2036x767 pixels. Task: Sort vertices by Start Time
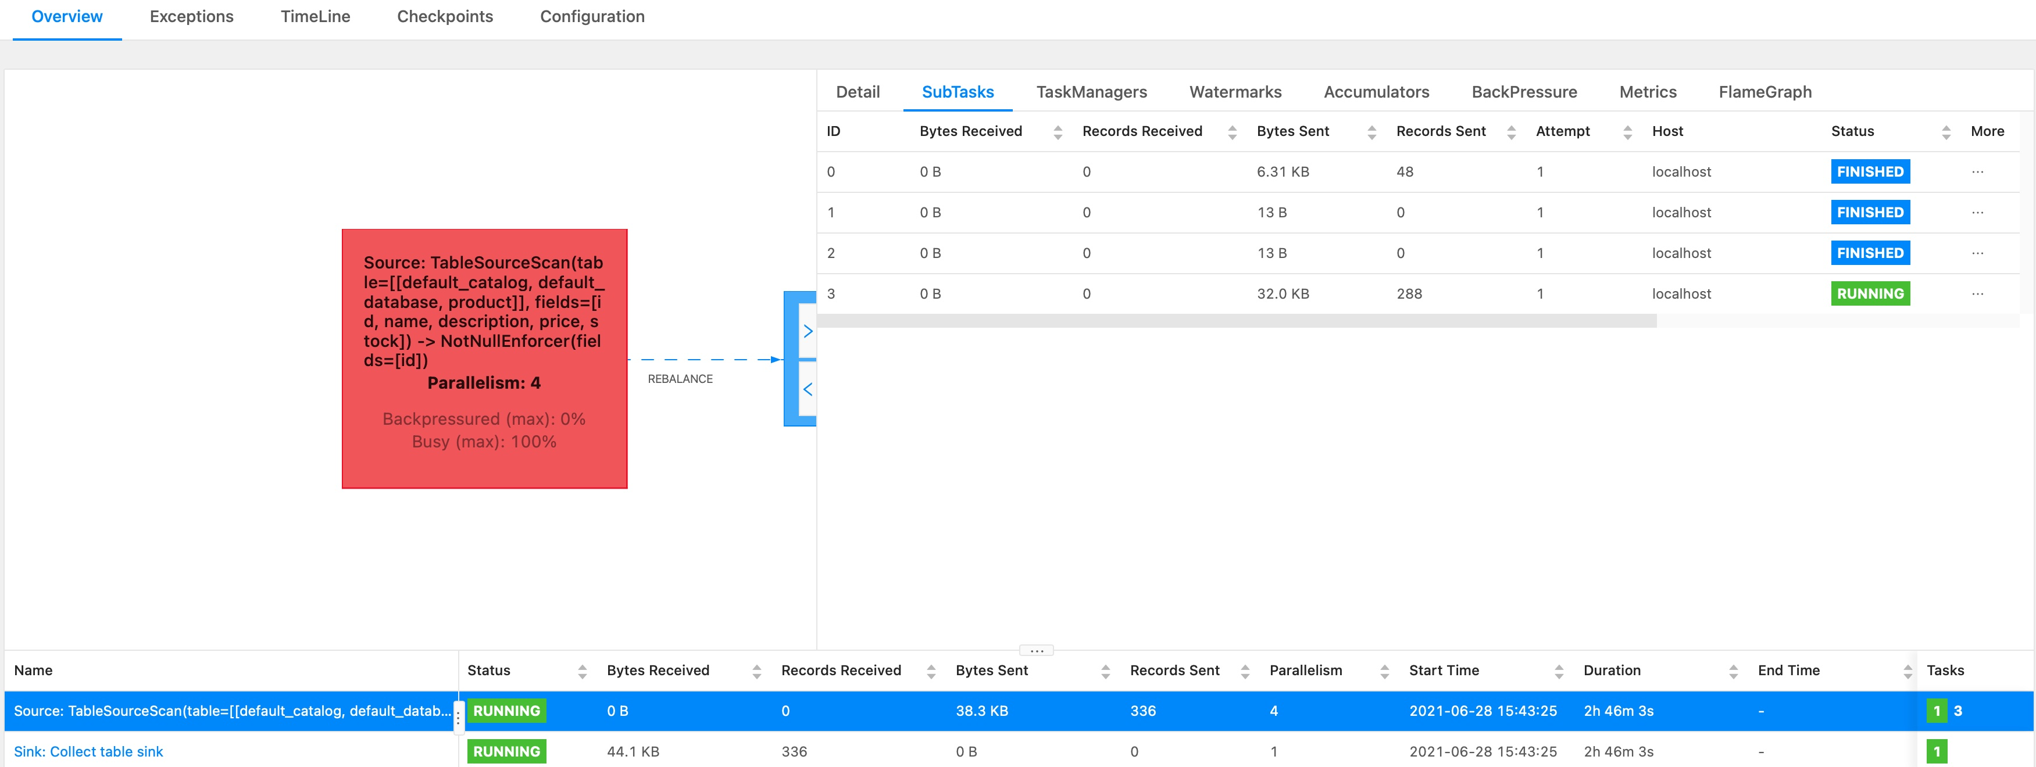click(x=1558, y=671)
